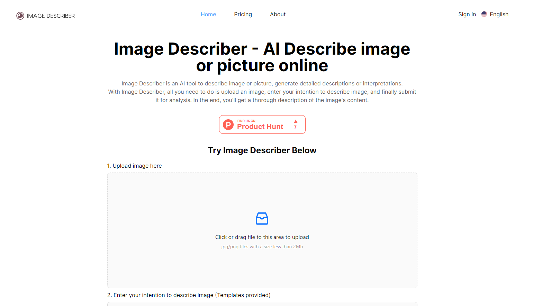
Task: Click the main page title heading
Action: [x=262, y=57]
